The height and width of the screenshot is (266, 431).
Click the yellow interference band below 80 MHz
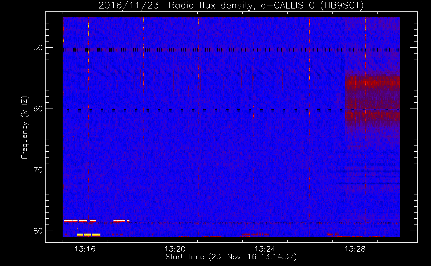coord(88,235)
